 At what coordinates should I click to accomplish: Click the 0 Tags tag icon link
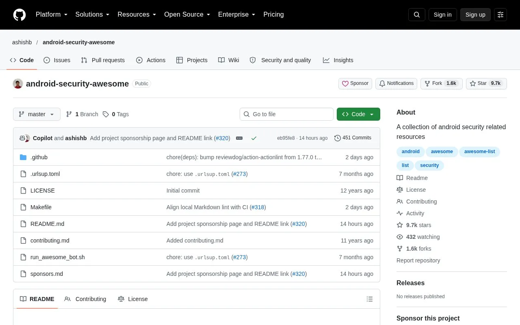(x=116, y=114)
